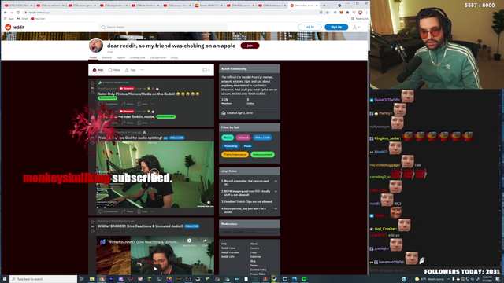Click the Help footer link
This screenshot has height=283, width=504.
click(224, 244)
